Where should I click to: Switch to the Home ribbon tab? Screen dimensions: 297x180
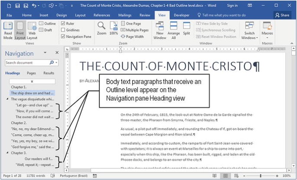tap(27, 15)
